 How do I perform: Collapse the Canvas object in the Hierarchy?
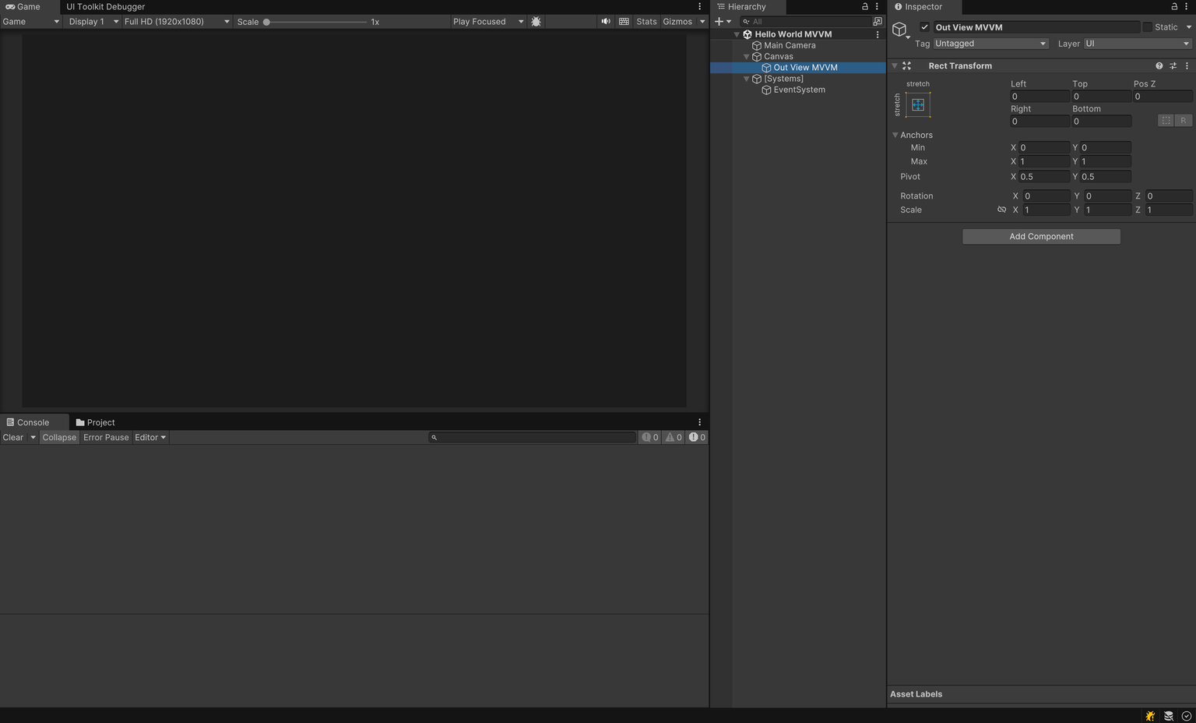pos(746,56)
